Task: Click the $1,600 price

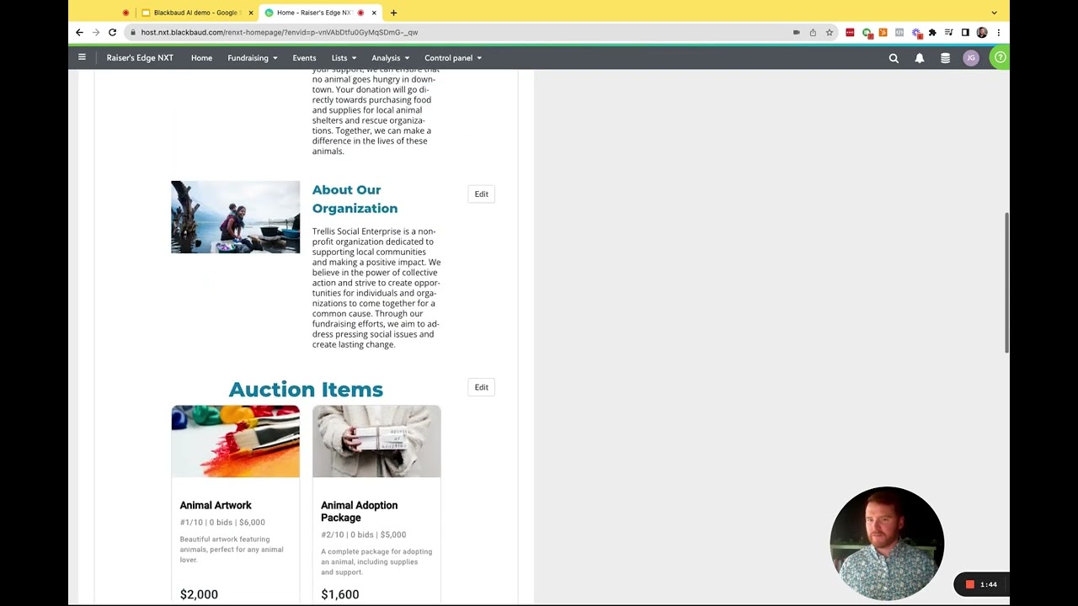Action: (x=339, y=594)
